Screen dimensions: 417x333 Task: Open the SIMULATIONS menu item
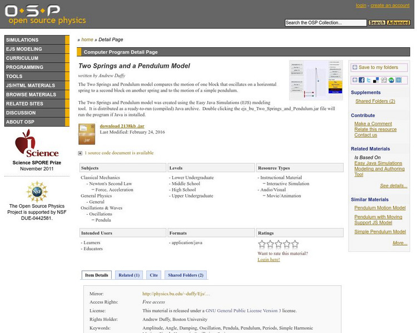(37, 40)
